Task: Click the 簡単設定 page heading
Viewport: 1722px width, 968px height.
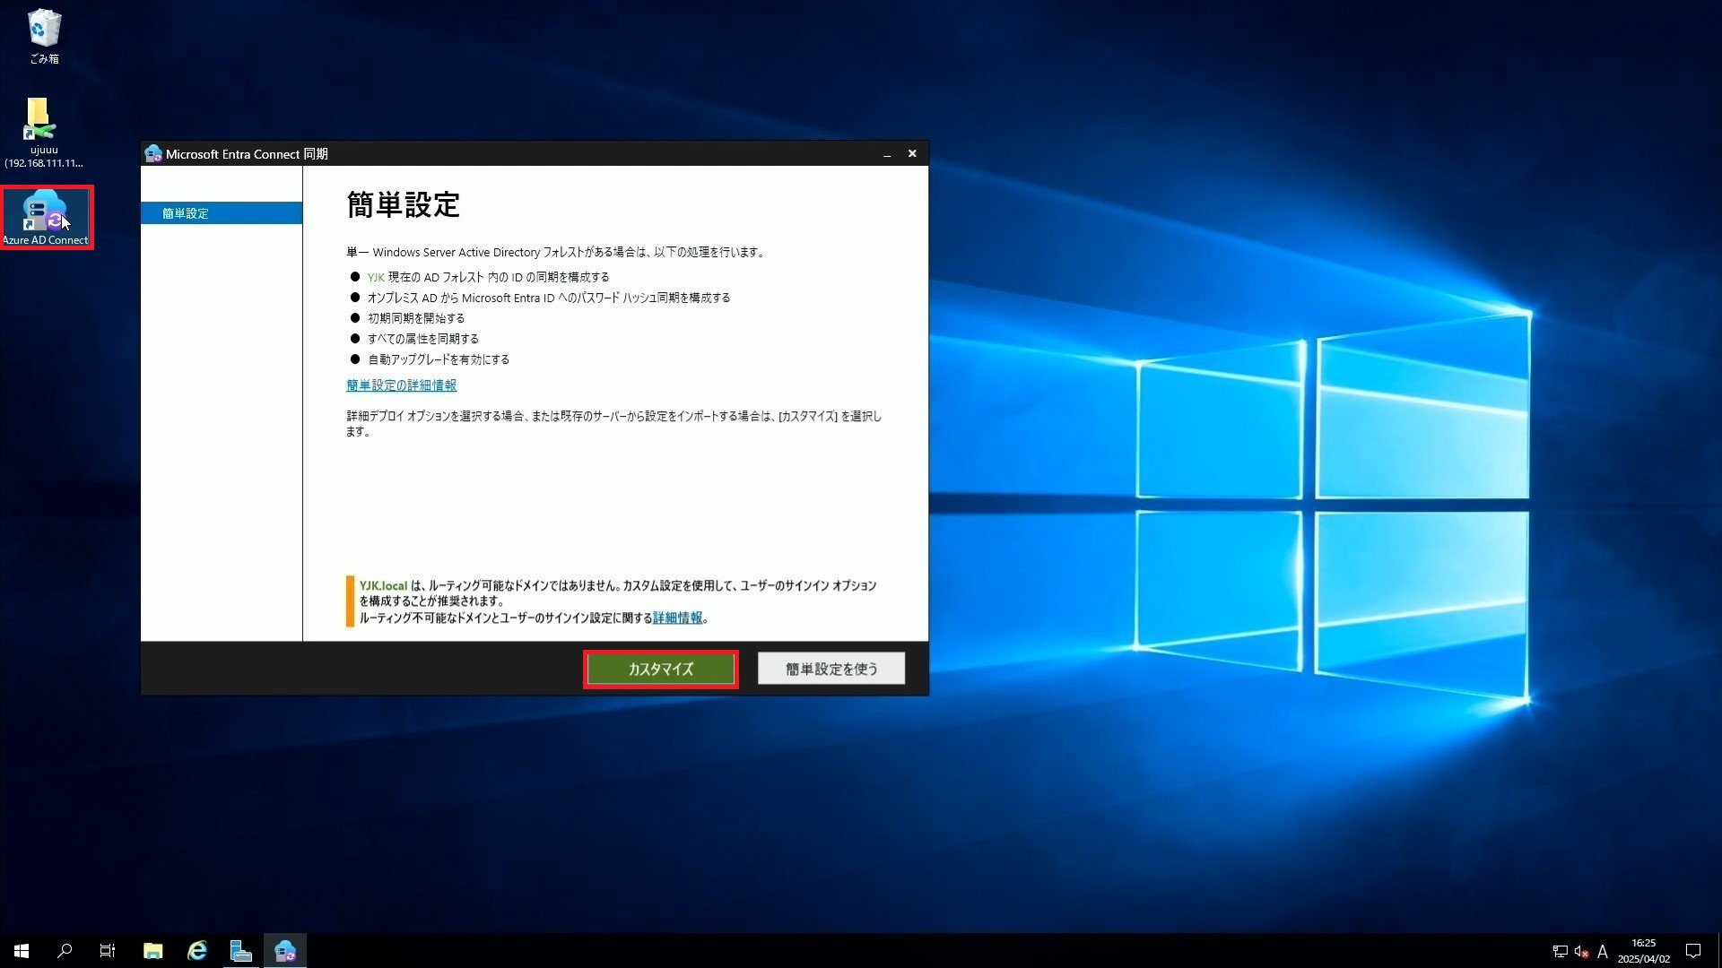Action: 404,204
